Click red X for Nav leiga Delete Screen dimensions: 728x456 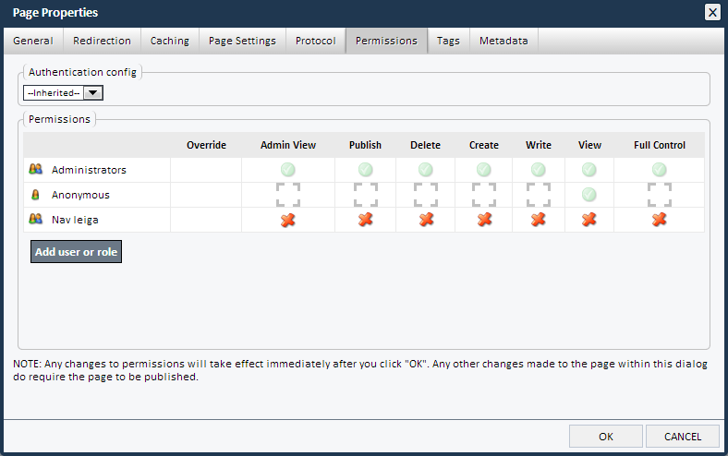[425, 220]
